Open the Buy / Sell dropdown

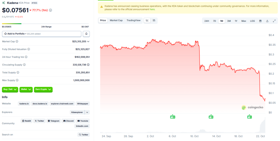coord(10,89)
